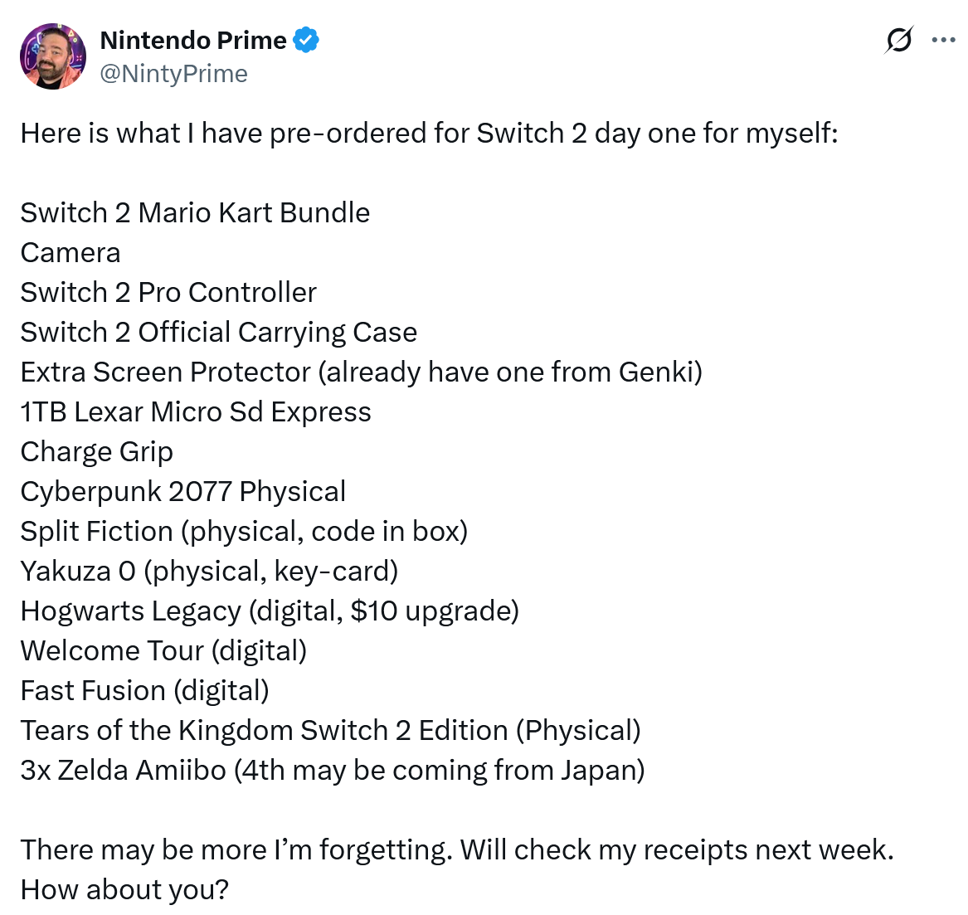
Task: Open the Grok explain-post icon
Action: tap(899, 40)
